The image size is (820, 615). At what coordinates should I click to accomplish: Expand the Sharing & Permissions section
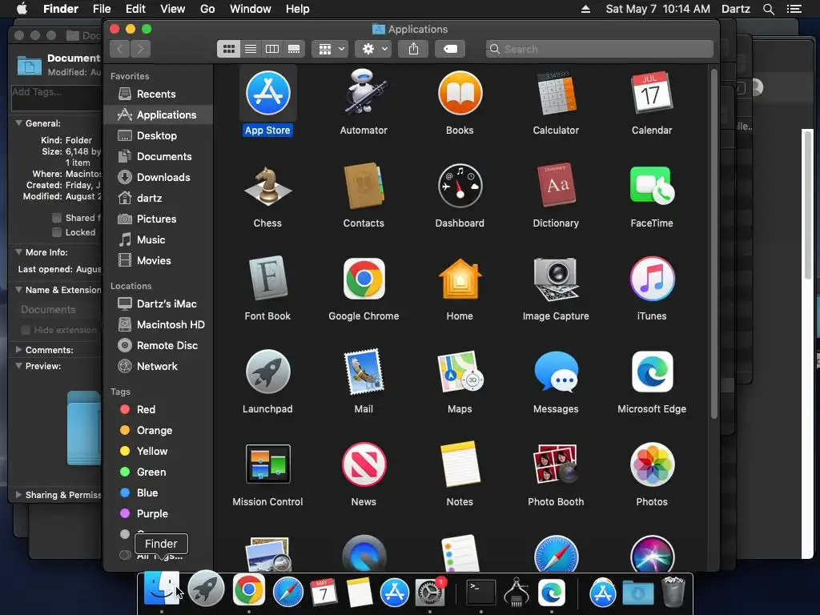point(19,494)
